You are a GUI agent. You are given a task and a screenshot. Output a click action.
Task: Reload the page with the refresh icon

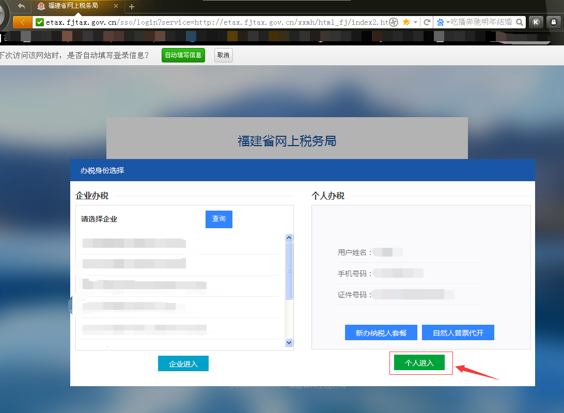[x=427, y=22]
